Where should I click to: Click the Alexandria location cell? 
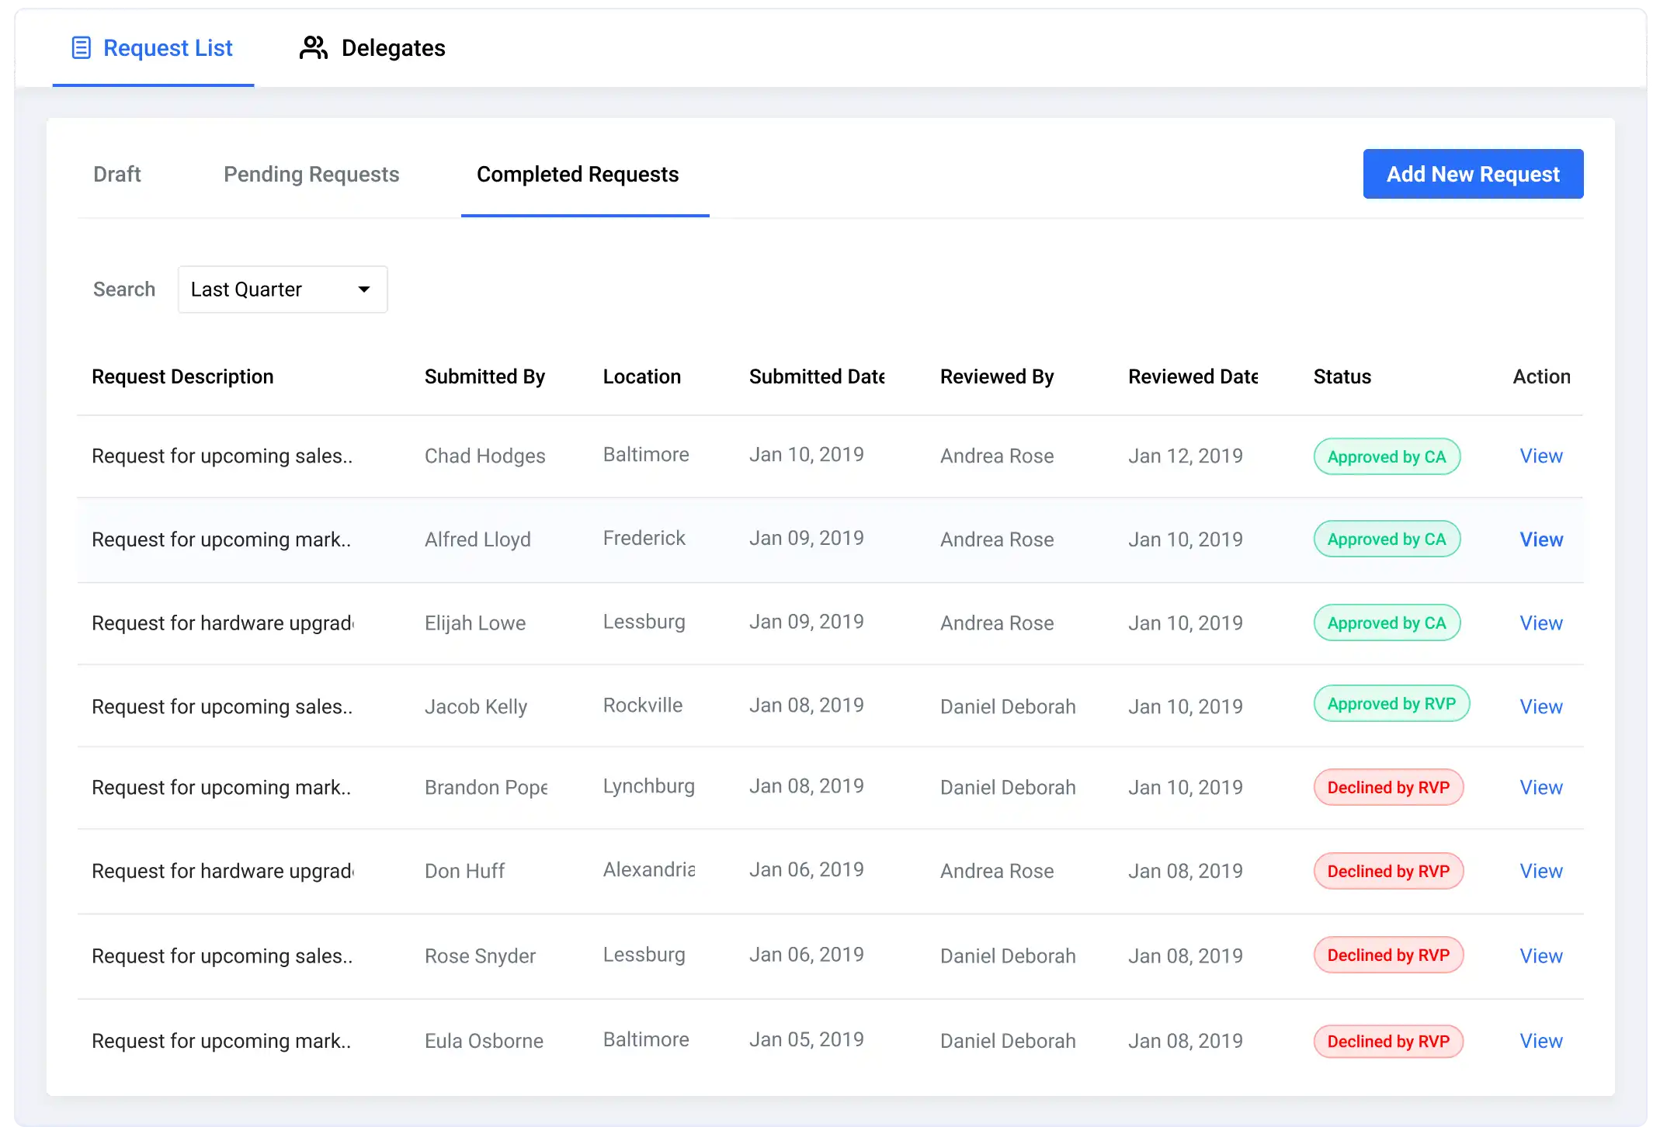pyautogui.click(x=649, y=870)
